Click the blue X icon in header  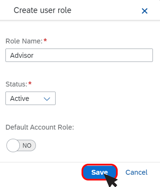[145, 11]
